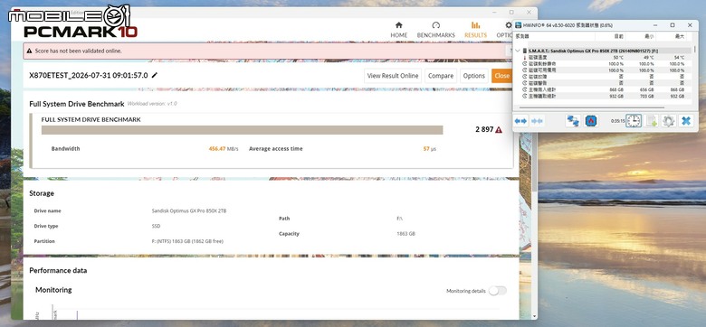Click minimum host reads value 703 GB
706x327 pixels.
pos(647,96)
